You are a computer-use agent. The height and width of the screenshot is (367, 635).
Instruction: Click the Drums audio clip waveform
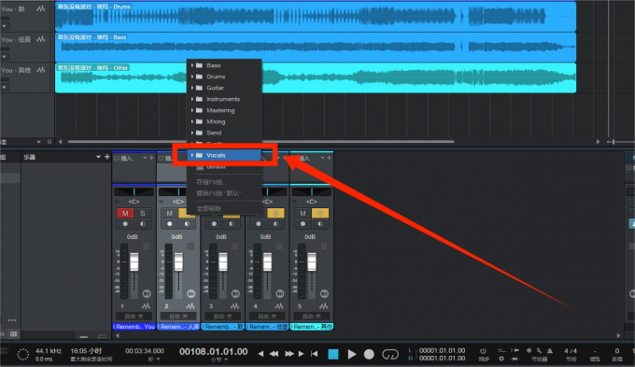point(316,17)
